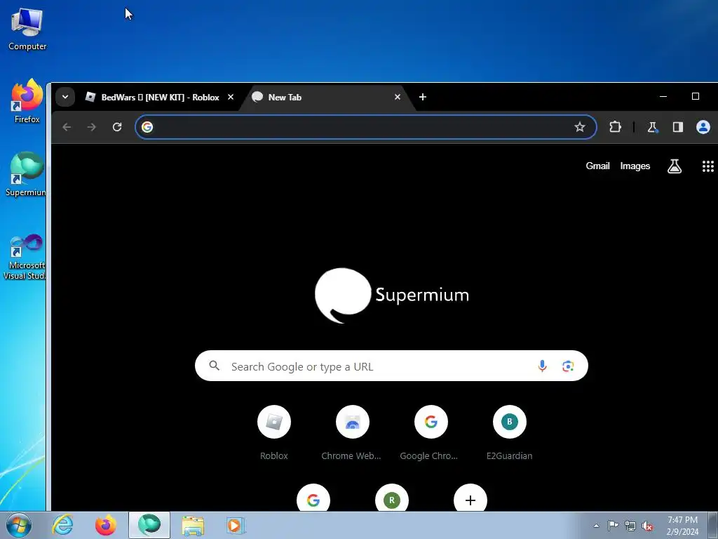
Task: Open the green R shortcut tile
Action: (391, 499)
